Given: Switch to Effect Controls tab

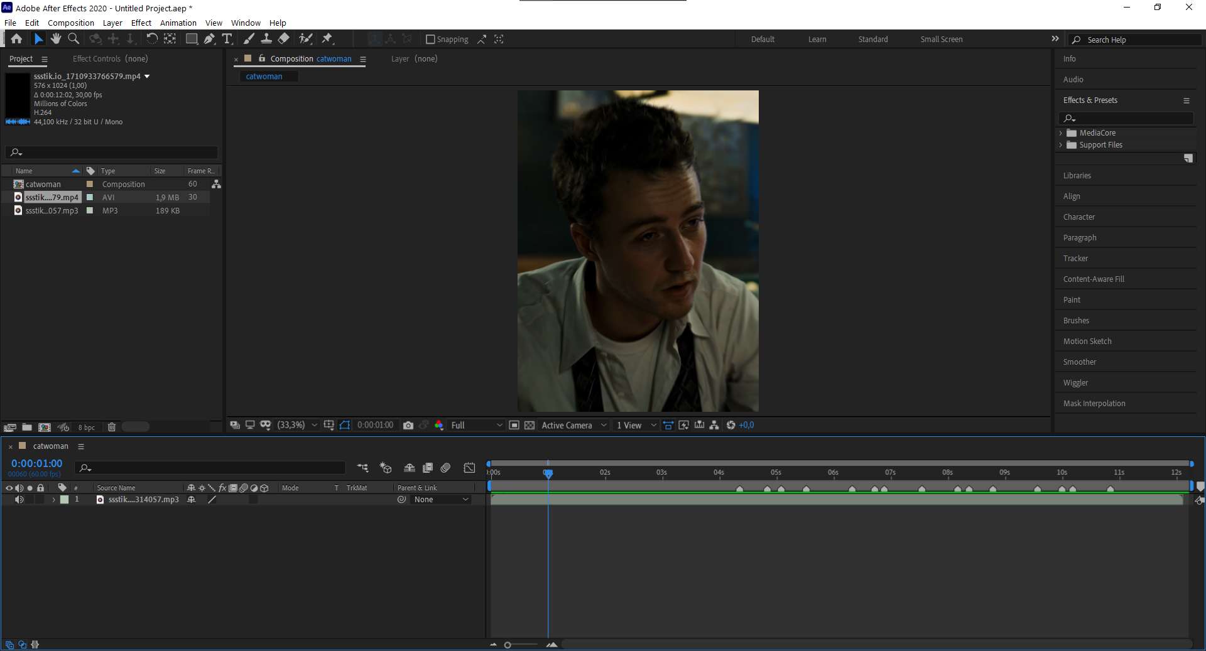Looking at the screenshot, I should click(110, 59).
